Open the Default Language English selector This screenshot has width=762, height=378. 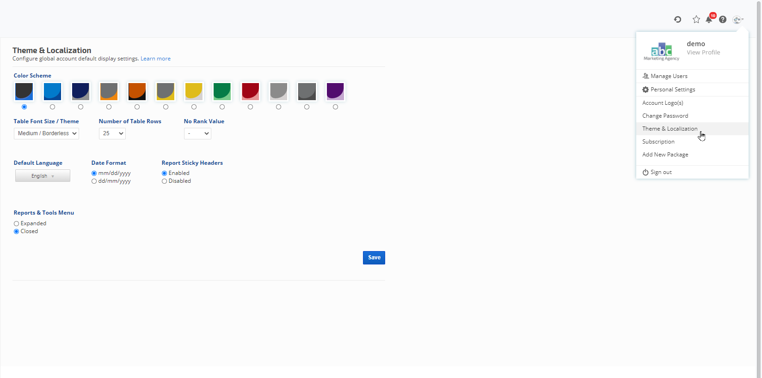(43, 176)
